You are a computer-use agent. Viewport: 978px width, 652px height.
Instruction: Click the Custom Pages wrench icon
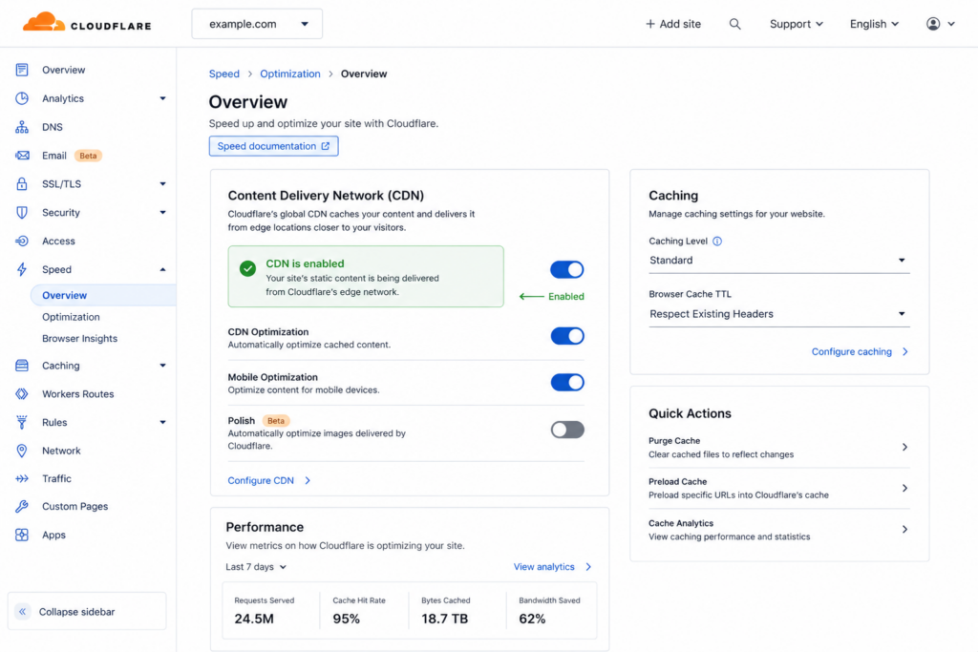(x=22, y=506)
